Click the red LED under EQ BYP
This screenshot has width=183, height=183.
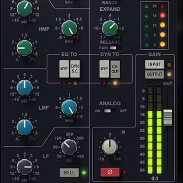(x=64, y=83)
